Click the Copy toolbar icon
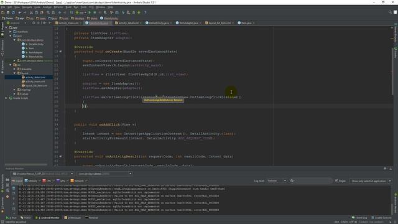The height and width of the screenshot is (224, 398). (x=36, y=12)
